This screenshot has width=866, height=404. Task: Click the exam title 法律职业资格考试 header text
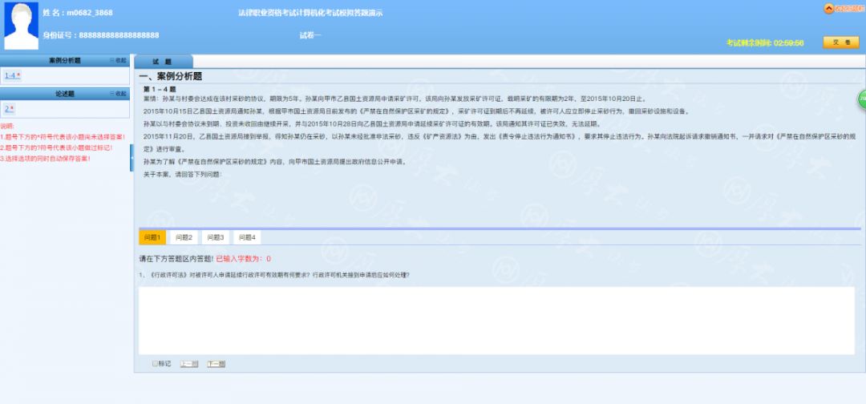(x=310, y=13)
